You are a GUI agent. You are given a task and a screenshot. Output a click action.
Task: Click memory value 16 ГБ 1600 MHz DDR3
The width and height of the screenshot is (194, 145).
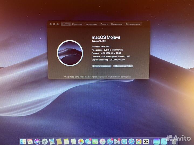(111, 53)
